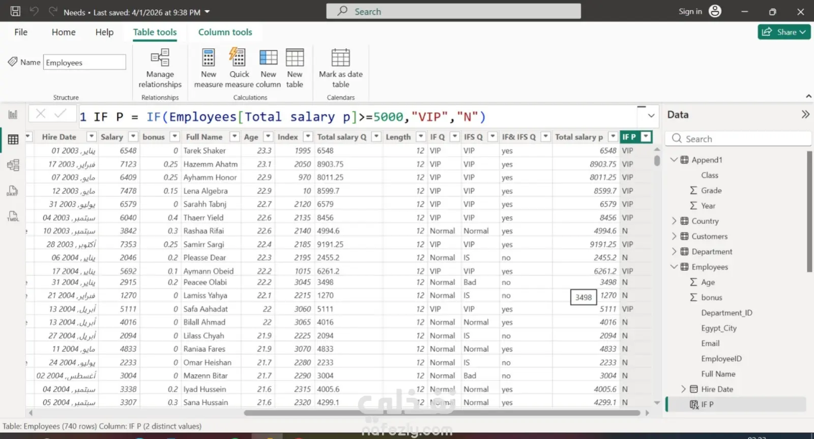The width and height of the screenshot is (814, 439).
Task: Open Manage relationships tool
Action: point(160,68)
